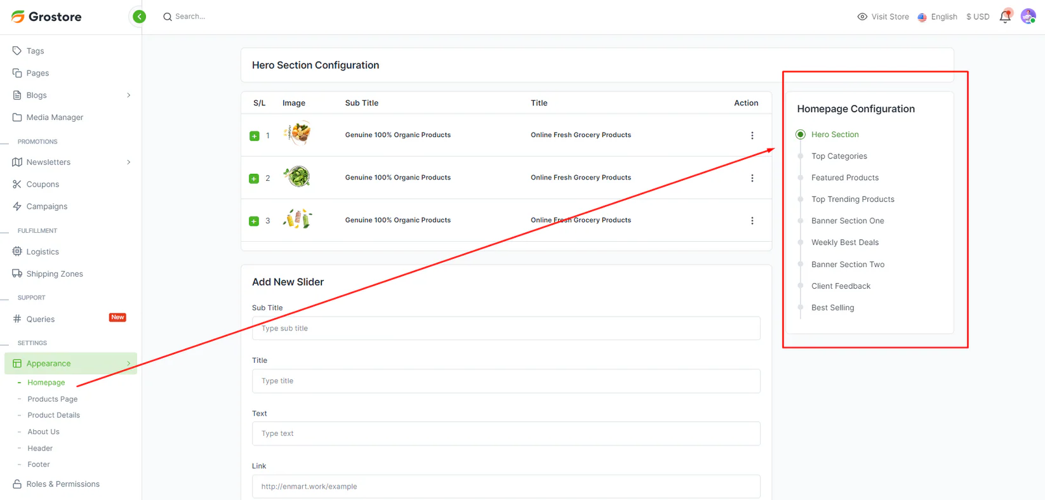Select the Hero Section radio indicator
1045x500 pixels.
coord(801,135)
